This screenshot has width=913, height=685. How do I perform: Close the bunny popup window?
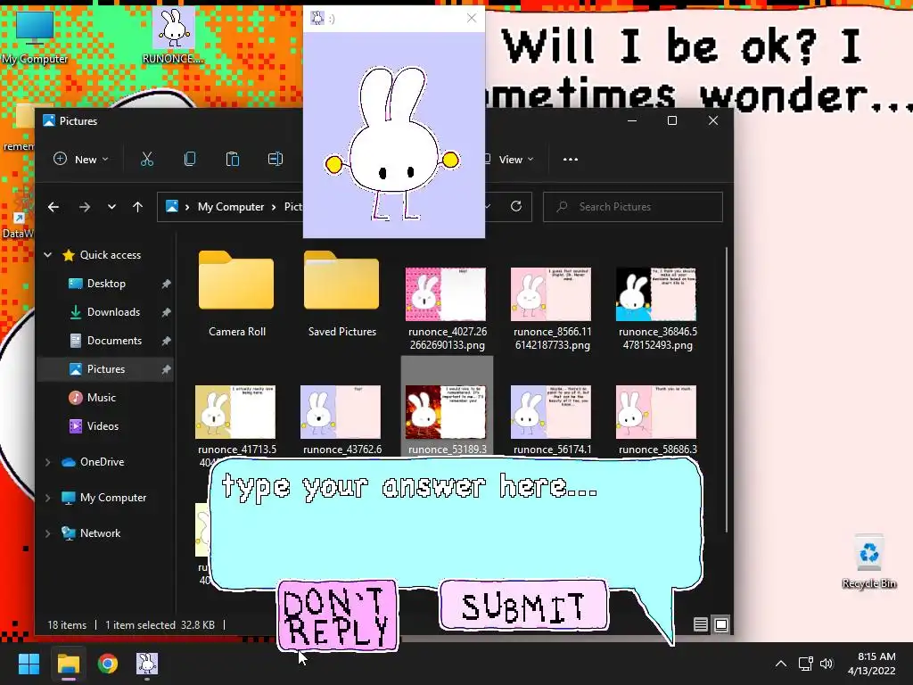[x=472, y=18]
